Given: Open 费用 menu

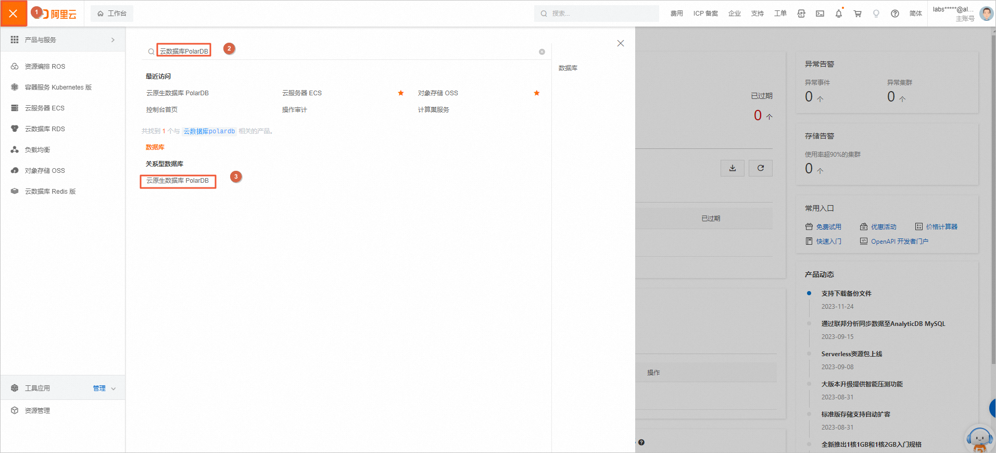Looking at the screenshot, I should [676, 14].
